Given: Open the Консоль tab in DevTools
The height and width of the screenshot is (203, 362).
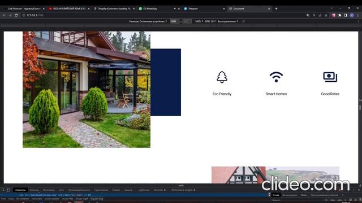Looking at the screenshot, I should click(35, 190).
